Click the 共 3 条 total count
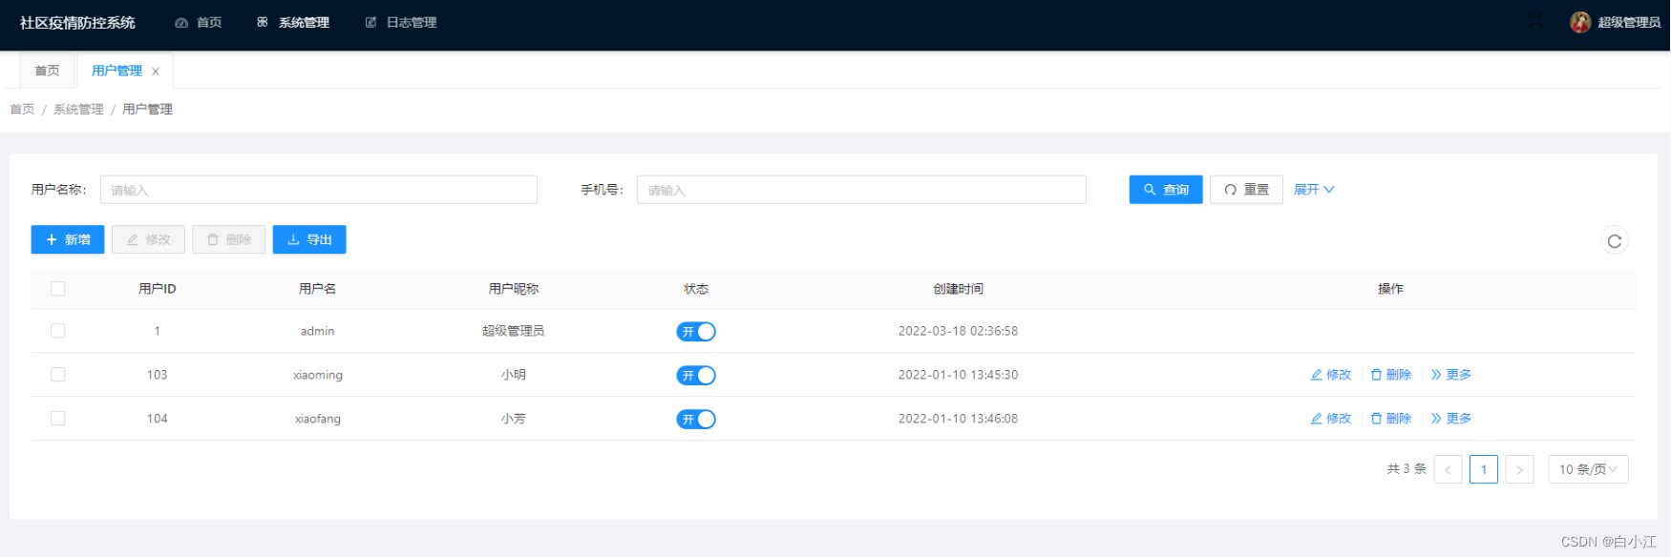 click(x=1407, y=469)
